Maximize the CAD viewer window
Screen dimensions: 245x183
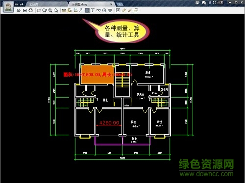tap(236, 2)
